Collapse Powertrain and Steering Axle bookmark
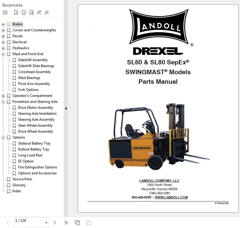The image size is (240, 228). pyautogui.click(x=3, y=102)
